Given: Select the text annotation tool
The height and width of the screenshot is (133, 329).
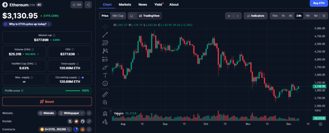Looking at the screenshot, I should tap(105, 75).
